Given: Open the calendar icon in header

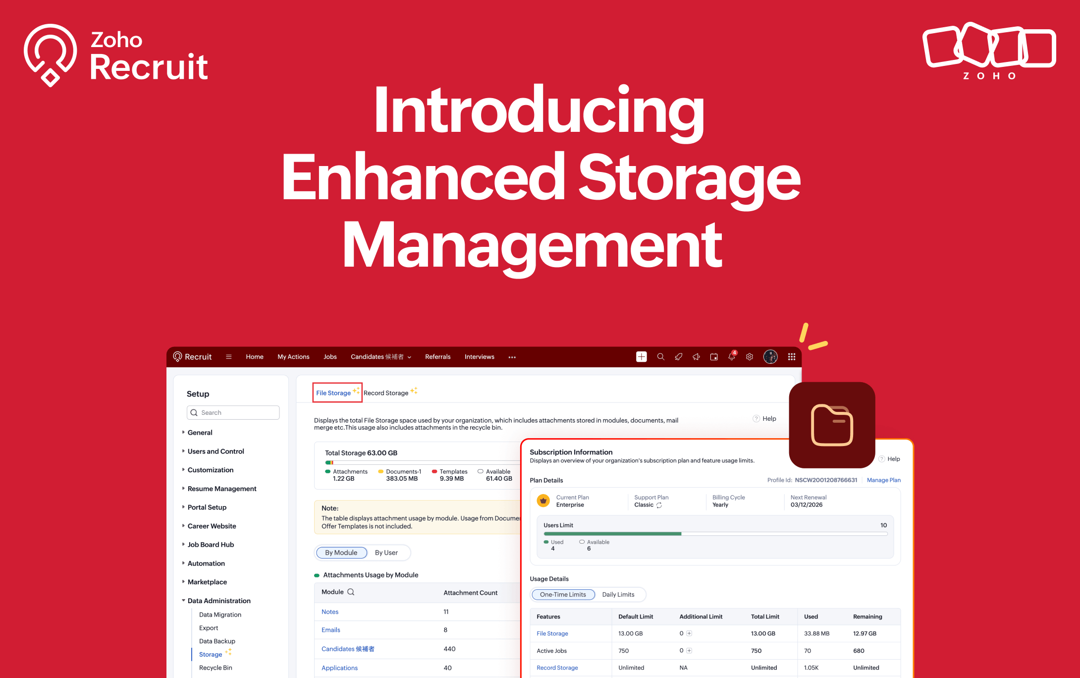Looking at the screenshot, I should [x=714, y=357].
